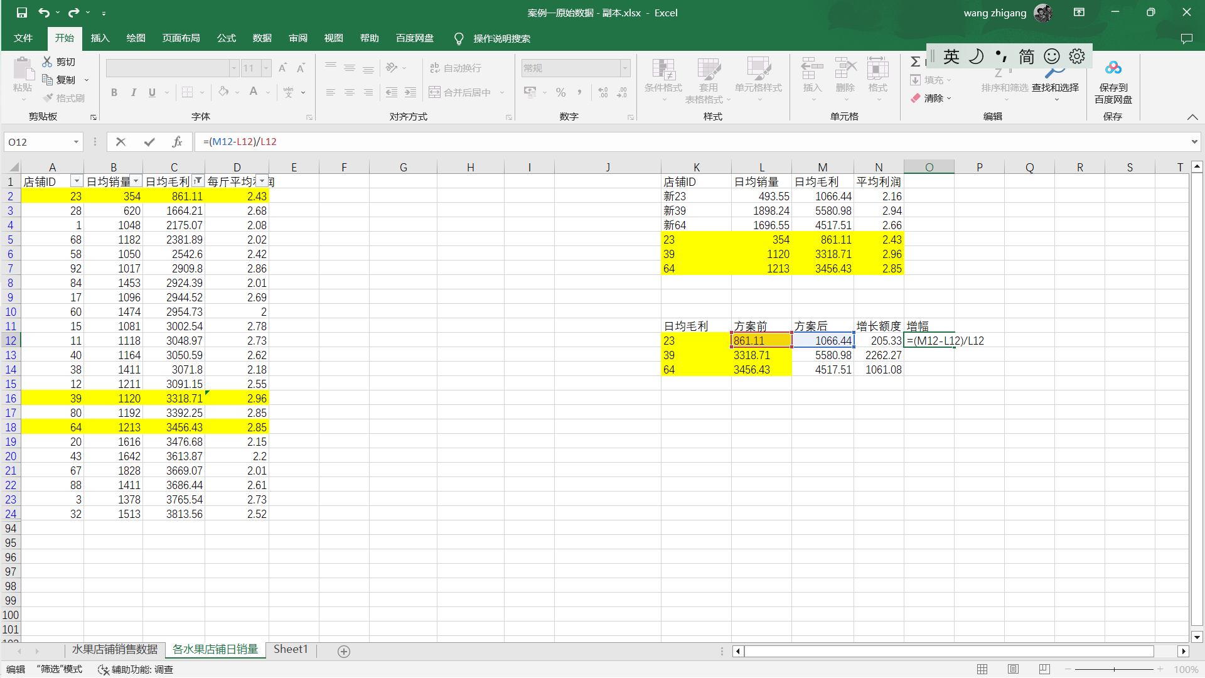Screen dimensions: 1205x678
Task: Toggle Page Break Preview view button
Action: [x=1044, y=669]
